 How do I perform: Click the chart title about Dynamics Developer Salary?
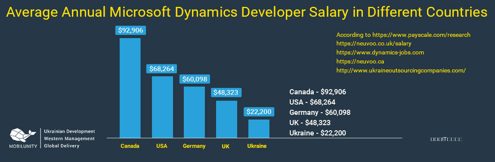tap(247, 12)
